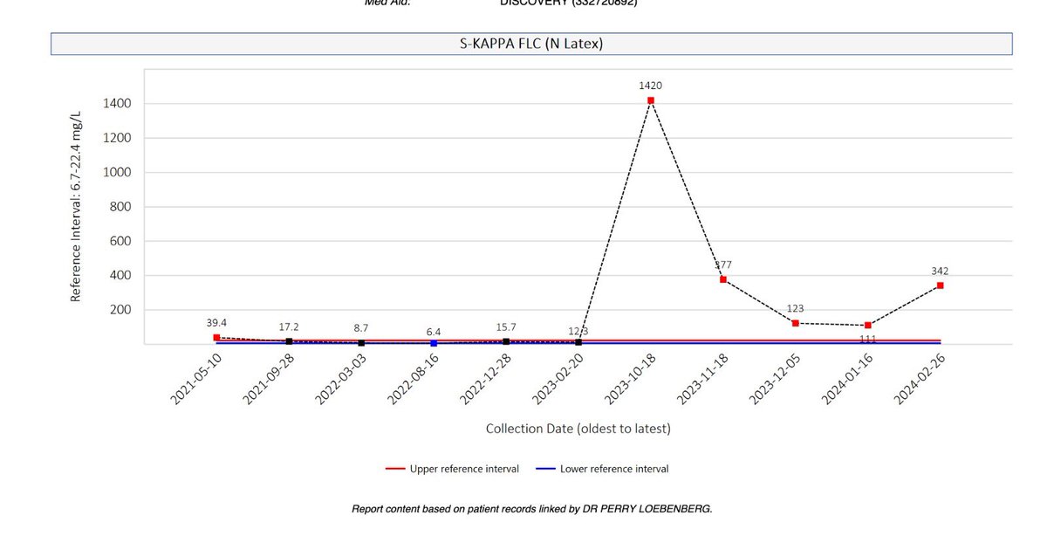Click the 1420 peak data point marker
The width and height of the screenshot is (1047, 543).
(x=651, y=100)
